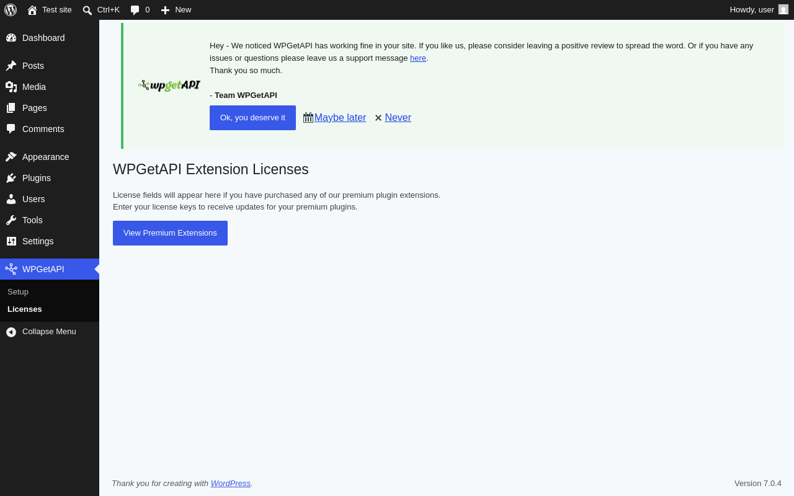Screen dimensions: 794x496
Task: Click the Tools wrench icon
Action: pos(11,220)
